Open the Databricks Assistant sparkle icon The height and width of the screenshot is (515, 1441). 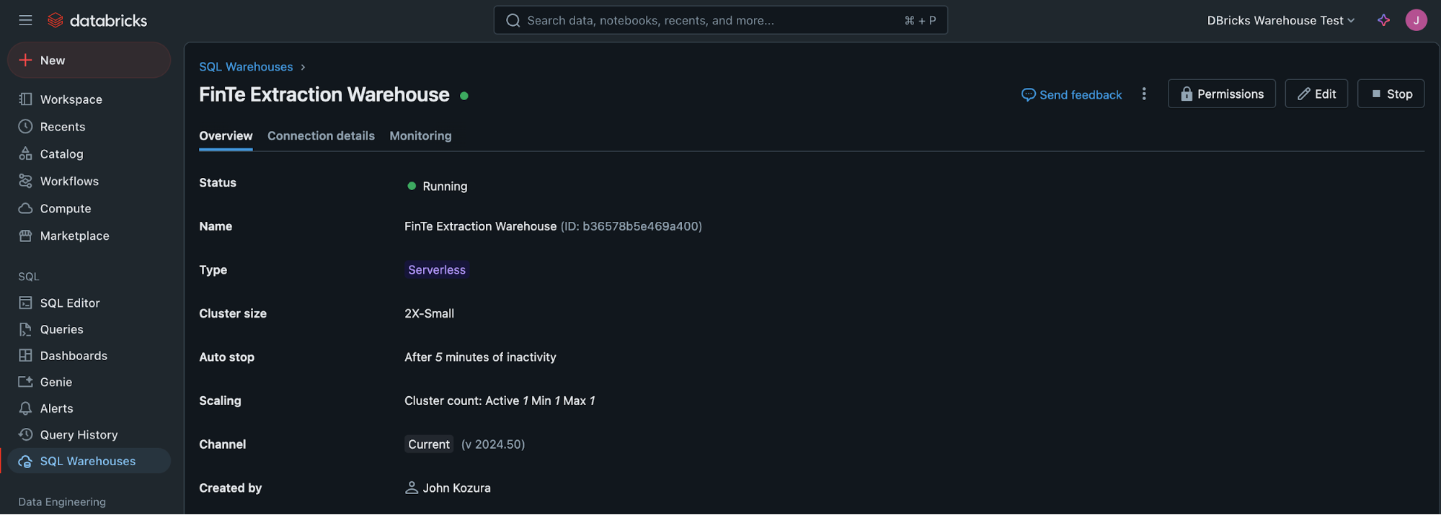[x=1383, y=20]
